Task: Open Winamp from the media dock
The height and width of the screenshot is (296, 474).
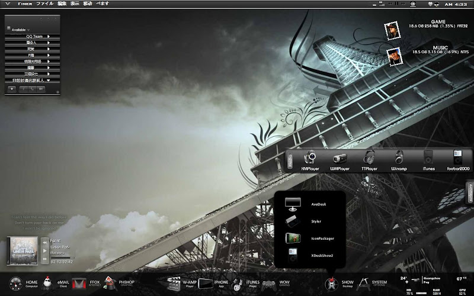Action: coord(399,158)
